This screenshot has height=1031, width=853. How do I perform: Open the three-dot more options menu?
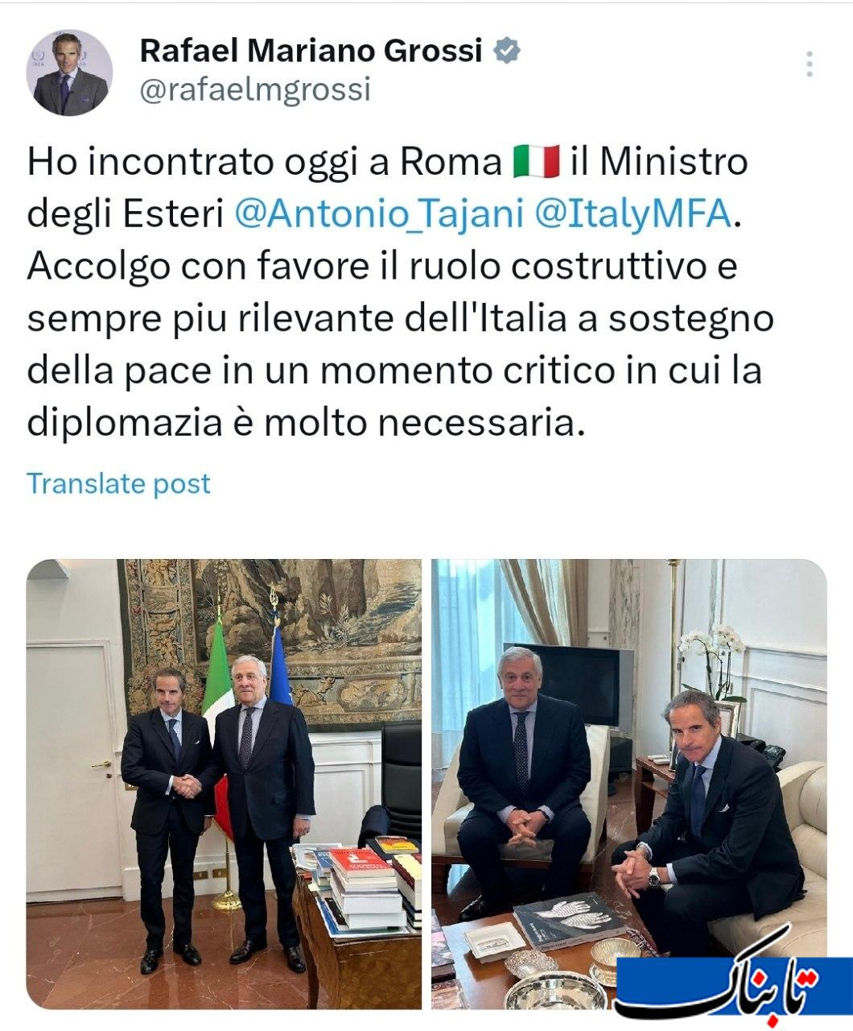(x=810, y=64)
